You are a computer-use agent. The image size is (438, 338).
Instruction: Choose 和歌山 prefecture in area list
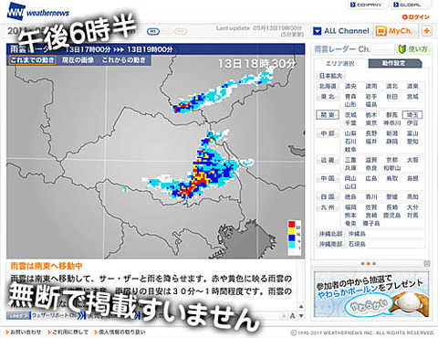(391, 168)
